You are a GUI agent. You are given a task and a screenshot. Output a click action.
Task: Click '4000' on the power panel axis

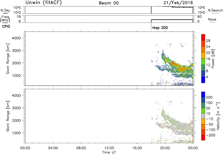point(16,38)
